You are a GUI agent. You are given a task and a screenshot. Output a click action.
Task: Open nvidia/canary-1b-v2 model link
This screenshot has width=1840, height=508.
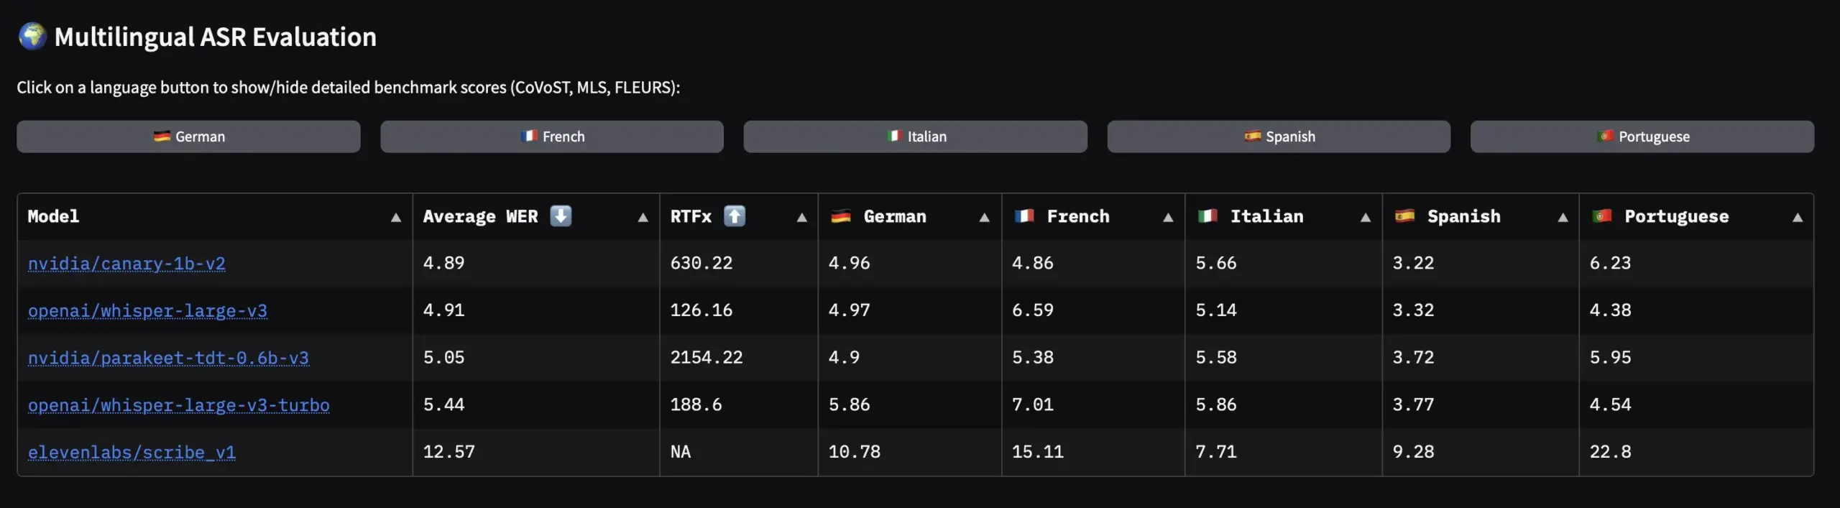126,264
